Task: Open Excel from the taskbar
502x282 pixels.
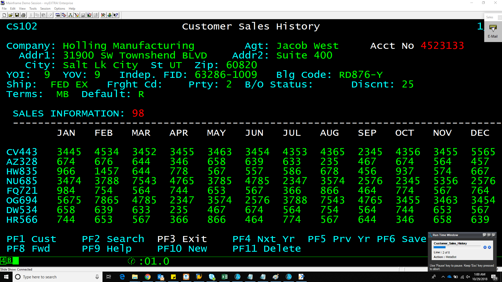Action: point(225,277)
